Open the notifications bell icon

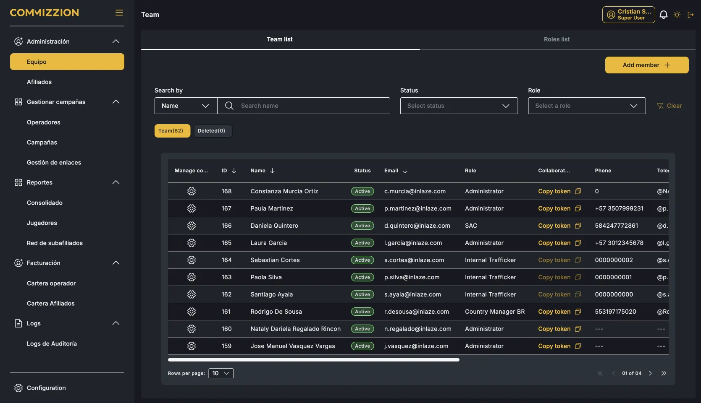[x=663, y=15]
